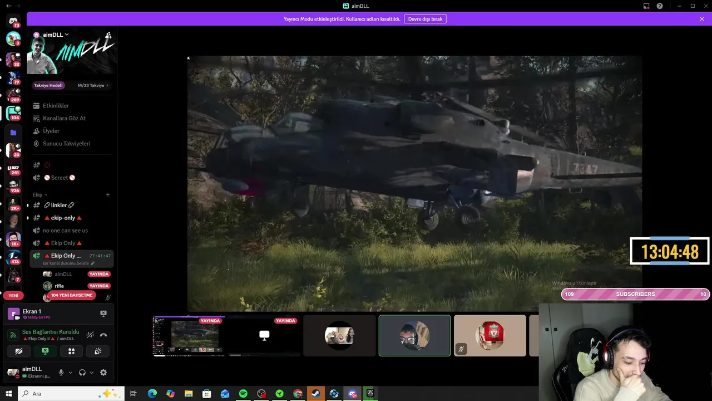
Task: Open File Explorer from the taskbar
Action: pos(189,394)
